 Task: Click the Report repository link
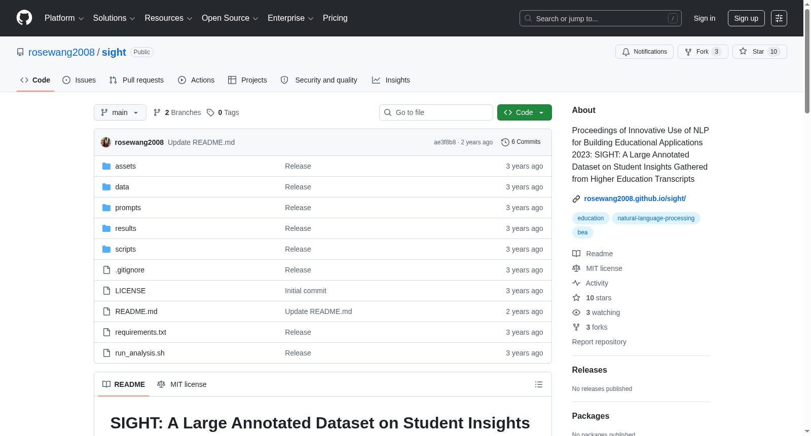click(599, 342)
